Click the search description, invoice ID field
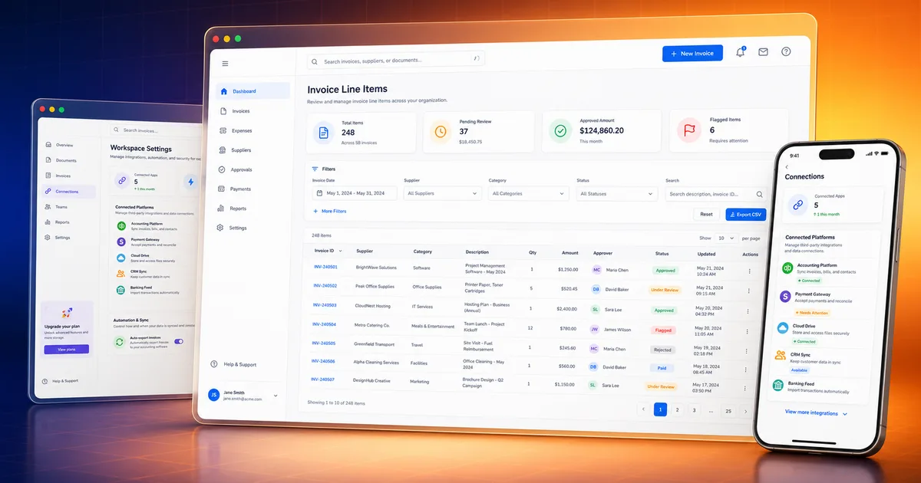 pos(715,194)
